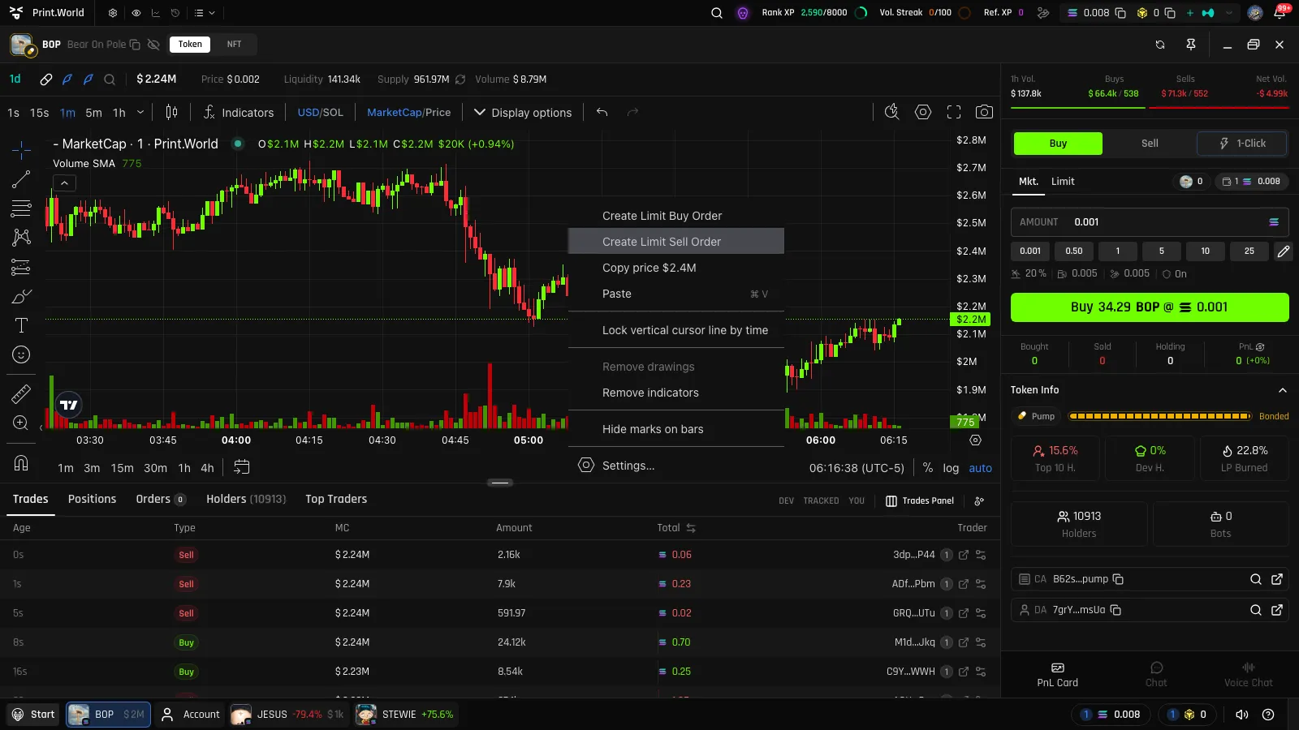The image size is (1299, 730).
Task: Edit the preset amount buttons
Action: coord(1283,251)
